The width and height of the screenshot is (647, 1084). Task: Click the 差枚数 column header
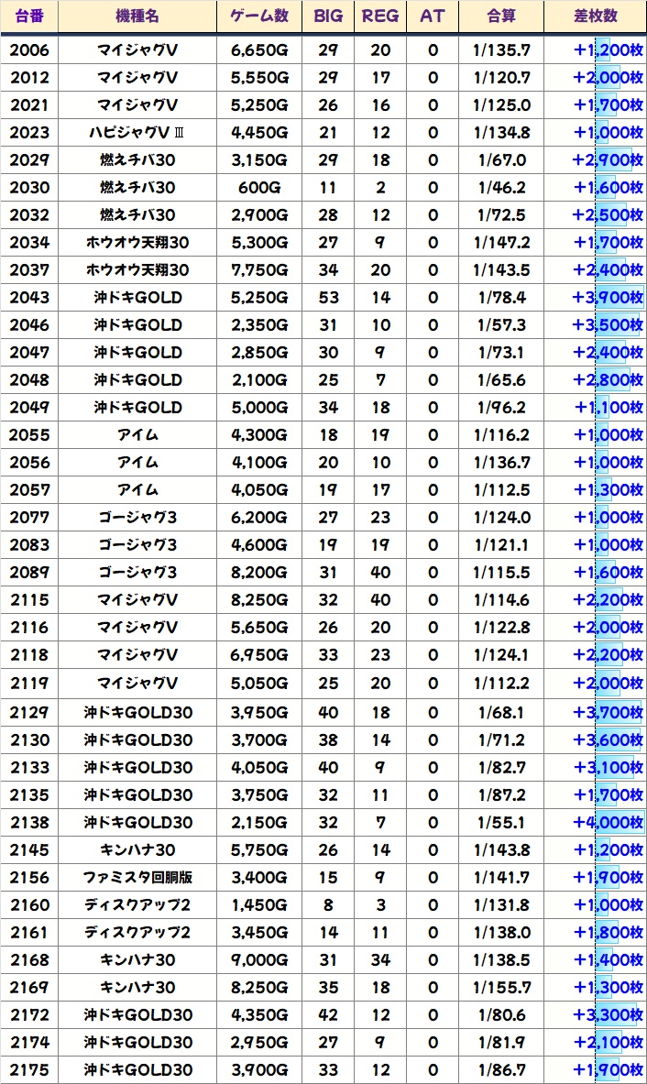[x=594, y=16]
